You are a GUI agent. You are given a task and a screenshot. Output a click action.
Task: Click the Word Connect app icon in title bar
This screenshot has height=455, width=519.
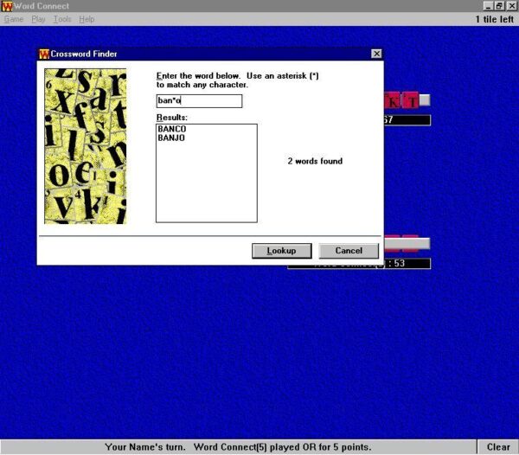[7, 6]
